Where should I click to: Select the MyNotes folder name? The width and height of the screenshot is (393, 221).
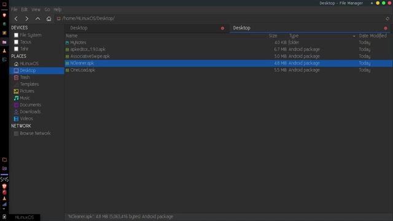pos(78,42)
